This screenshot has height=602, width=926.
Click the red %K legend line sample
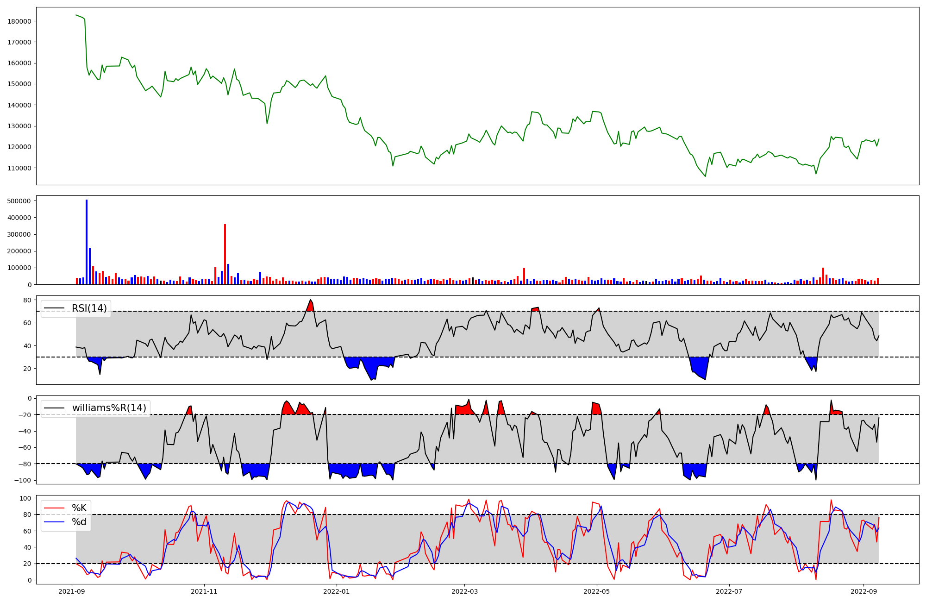(54, 508)
